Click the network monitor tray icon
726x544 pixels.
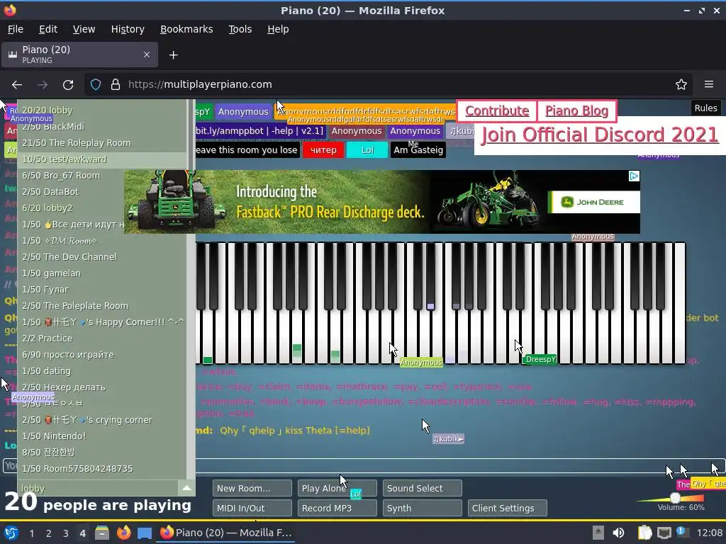pos(664,533)
